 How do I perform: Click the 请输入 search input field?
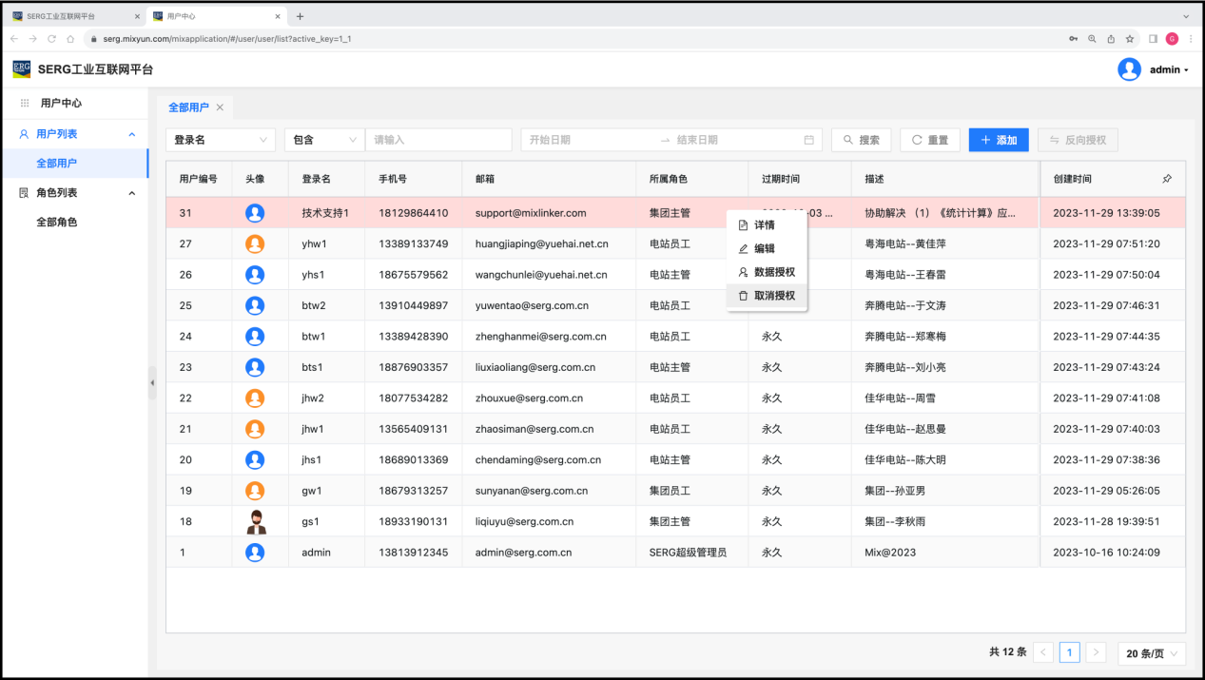pyautogui.click(x=437, y=140)
